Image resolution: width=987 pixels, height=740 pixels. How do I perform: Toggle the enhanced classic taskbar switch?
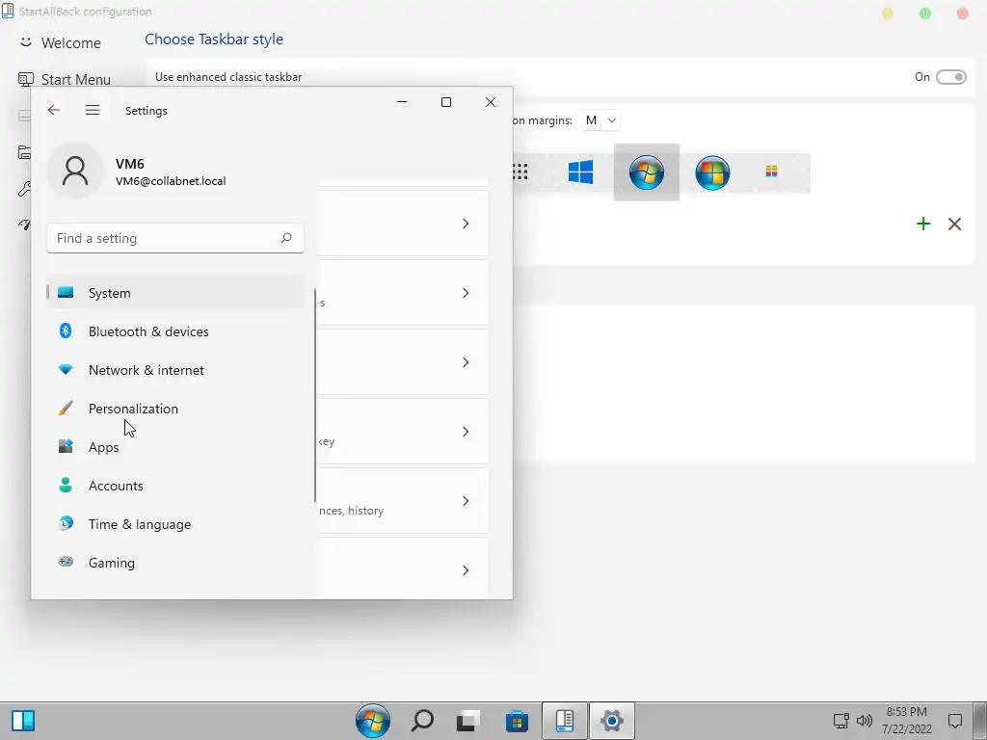(950, 77)
